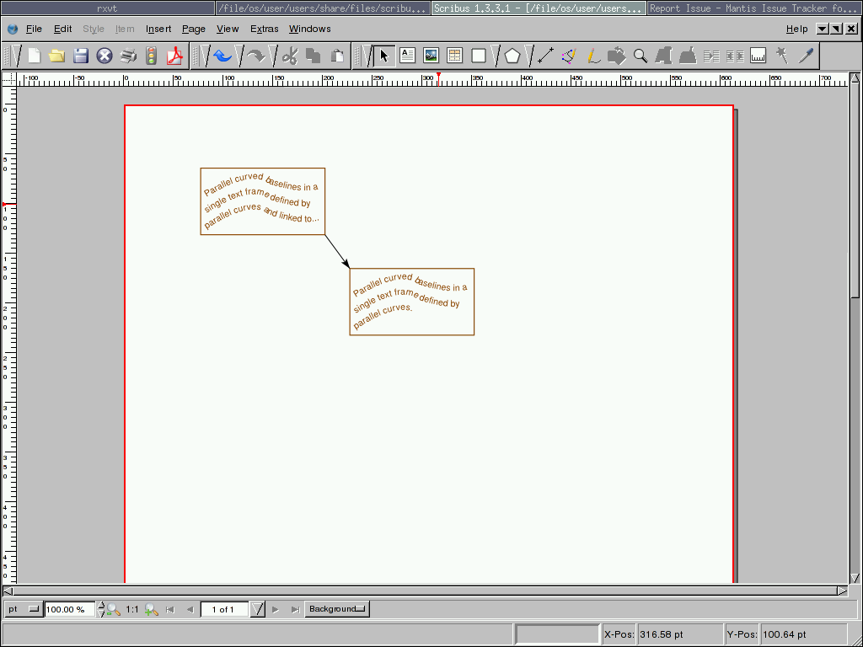Open the Insert menu

[158, 29]
